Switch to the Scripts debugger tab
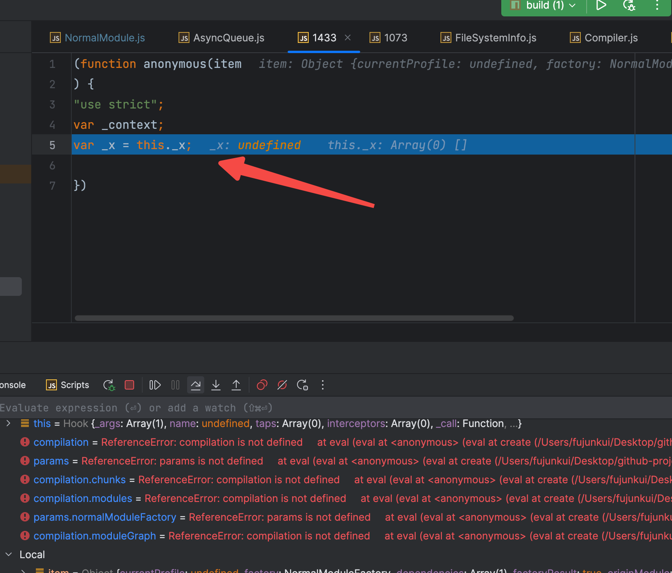 pos(68,385)
